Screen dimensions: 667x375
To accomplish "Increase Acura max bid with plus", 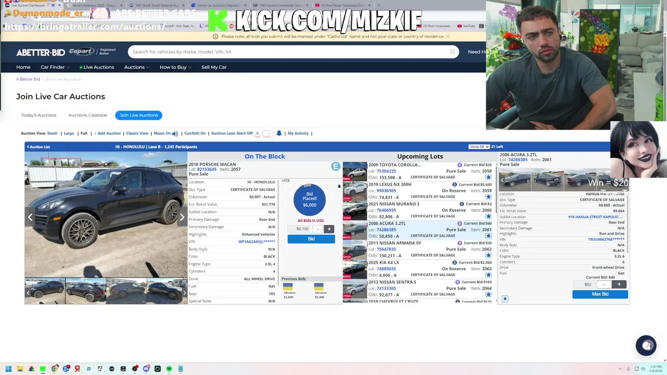I will (x=619, y=284).
